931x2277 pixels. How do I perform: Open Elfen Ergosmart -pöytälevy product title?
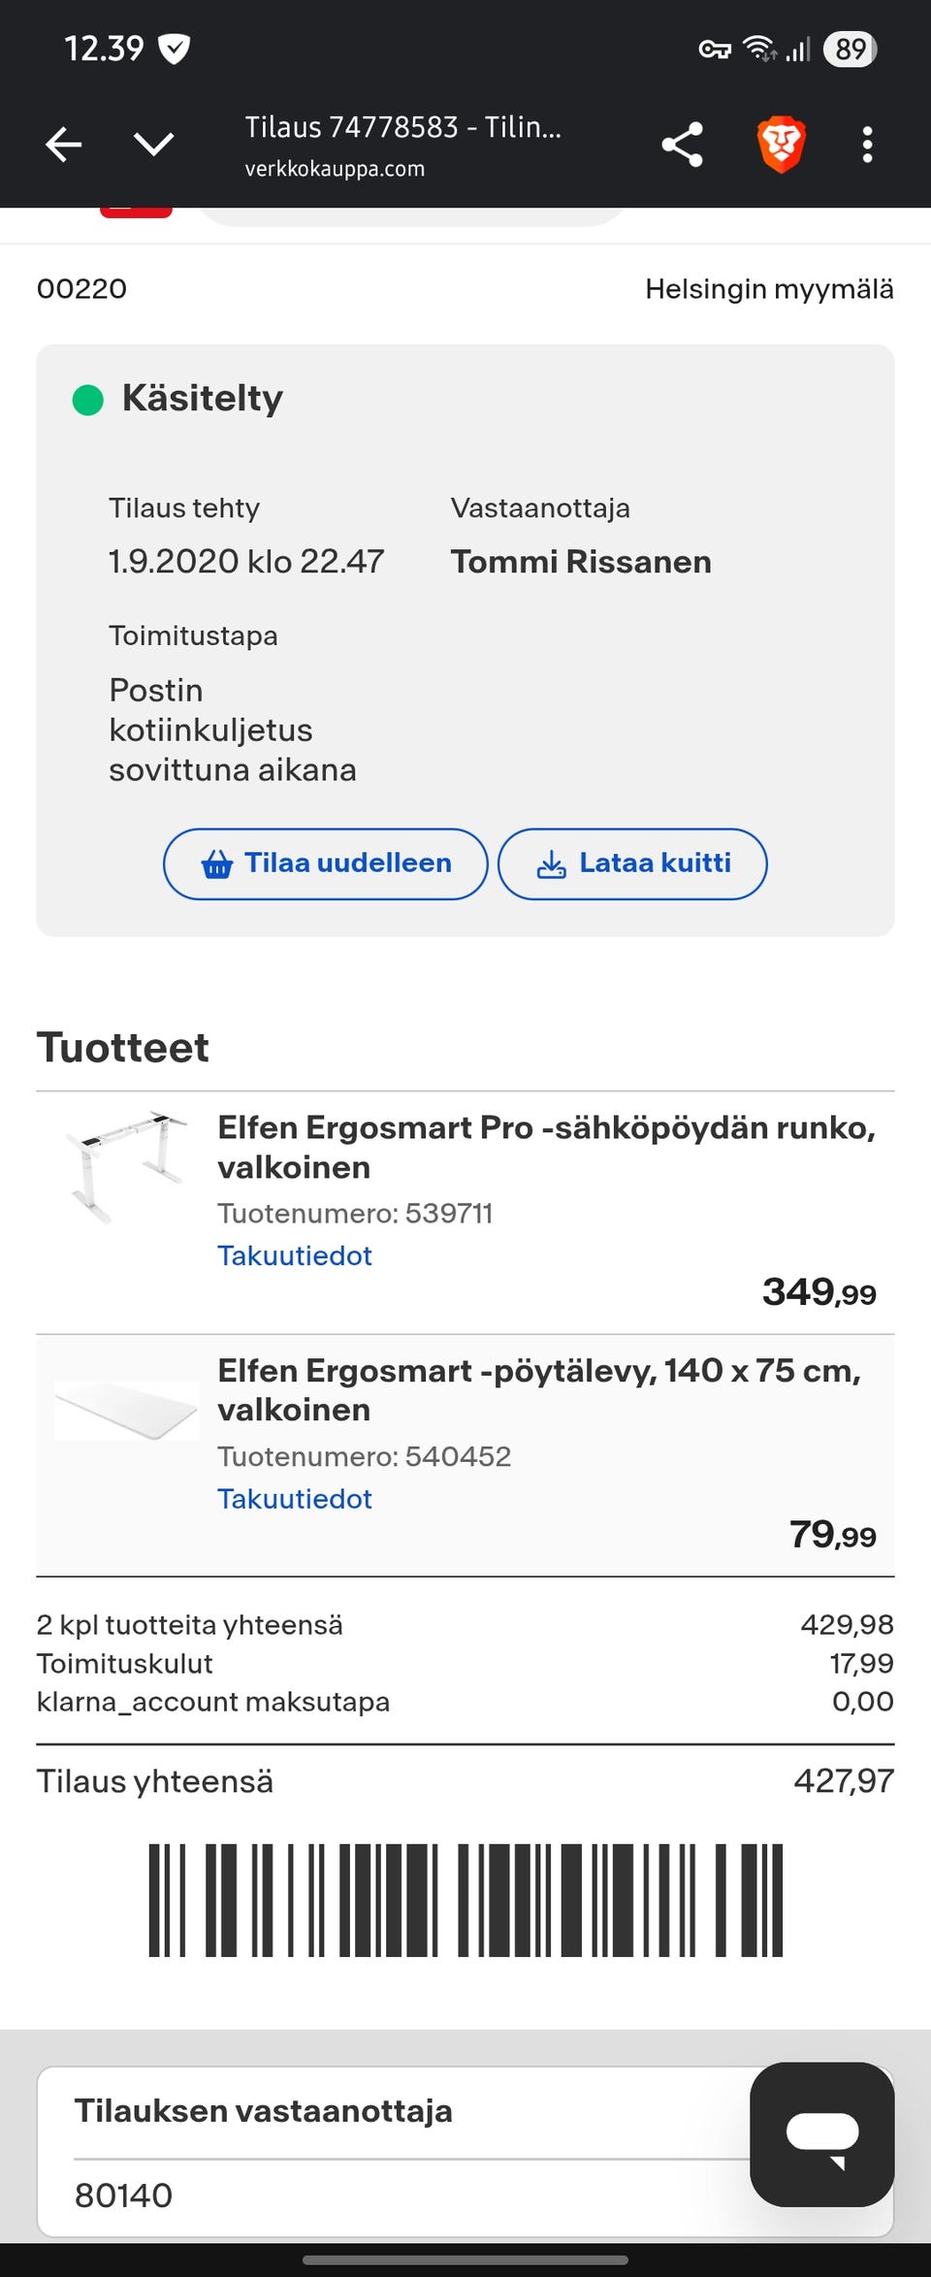(x=538, y=1389)
